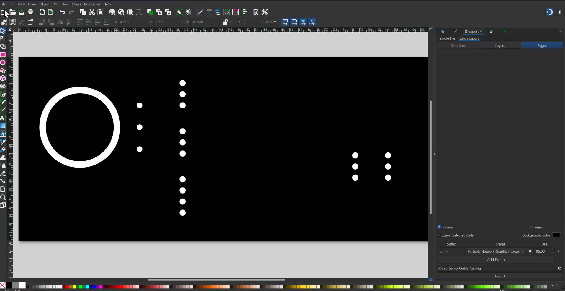Click the Add Export button
The height and width of the screenshot is (291, 565).
coord(496,259)
